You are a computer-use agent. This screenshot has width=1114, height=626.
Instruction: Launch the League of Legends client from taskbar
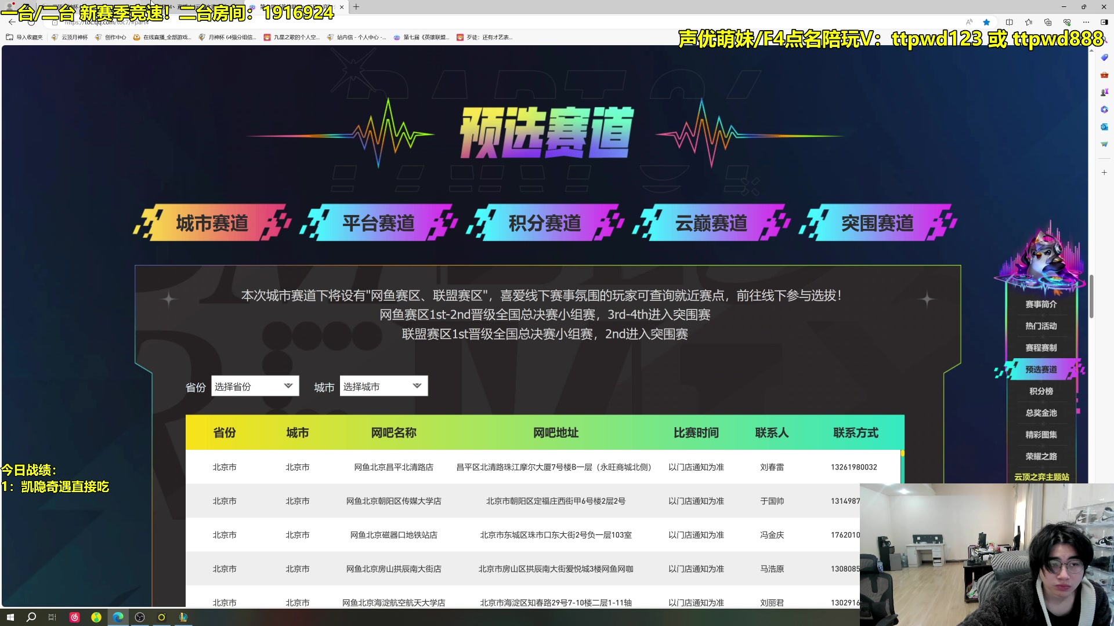pyautogui.click(x=183, y=617)
